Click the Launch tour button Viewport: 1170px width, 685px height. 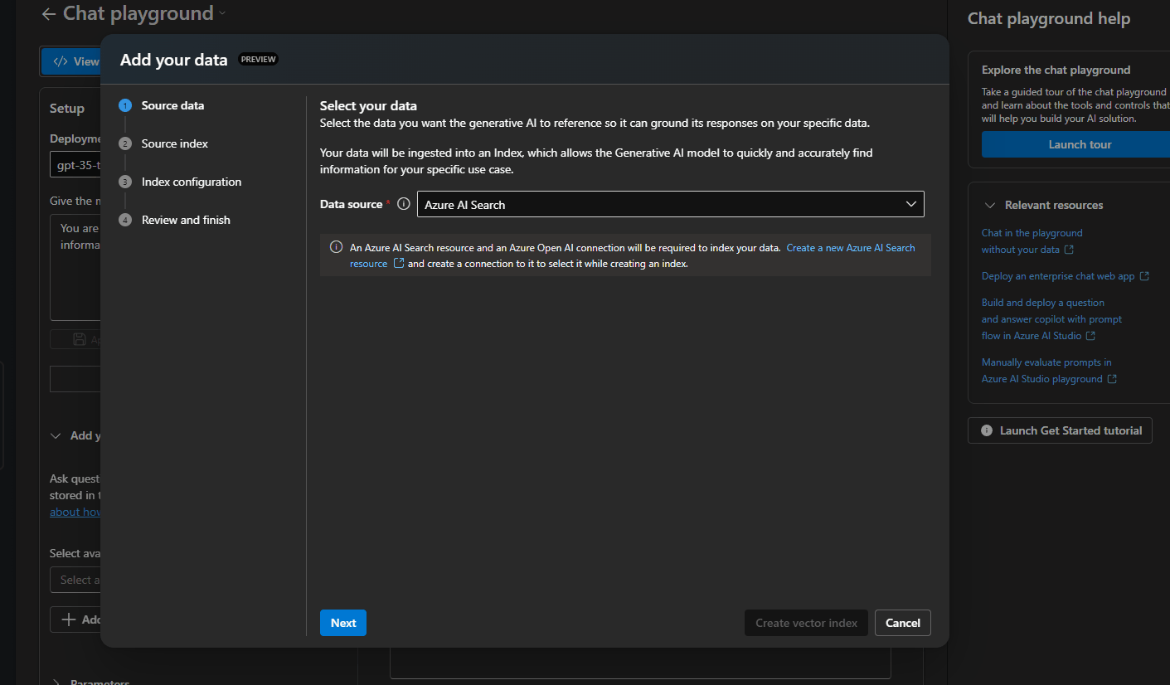coord(1075,144)
